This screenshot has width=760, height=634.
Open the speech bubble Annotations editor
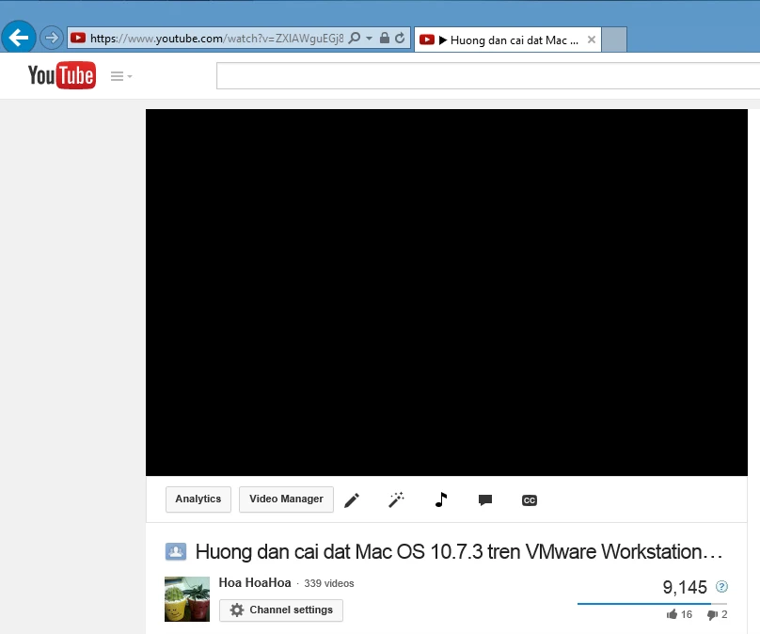pos(485,500)
